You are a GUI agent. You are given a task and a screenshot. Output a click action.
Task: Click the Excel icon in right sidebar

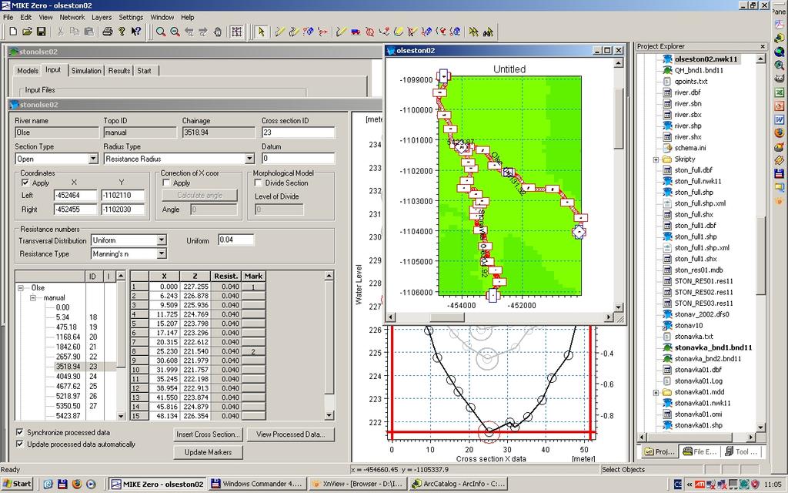click(779, 92)
